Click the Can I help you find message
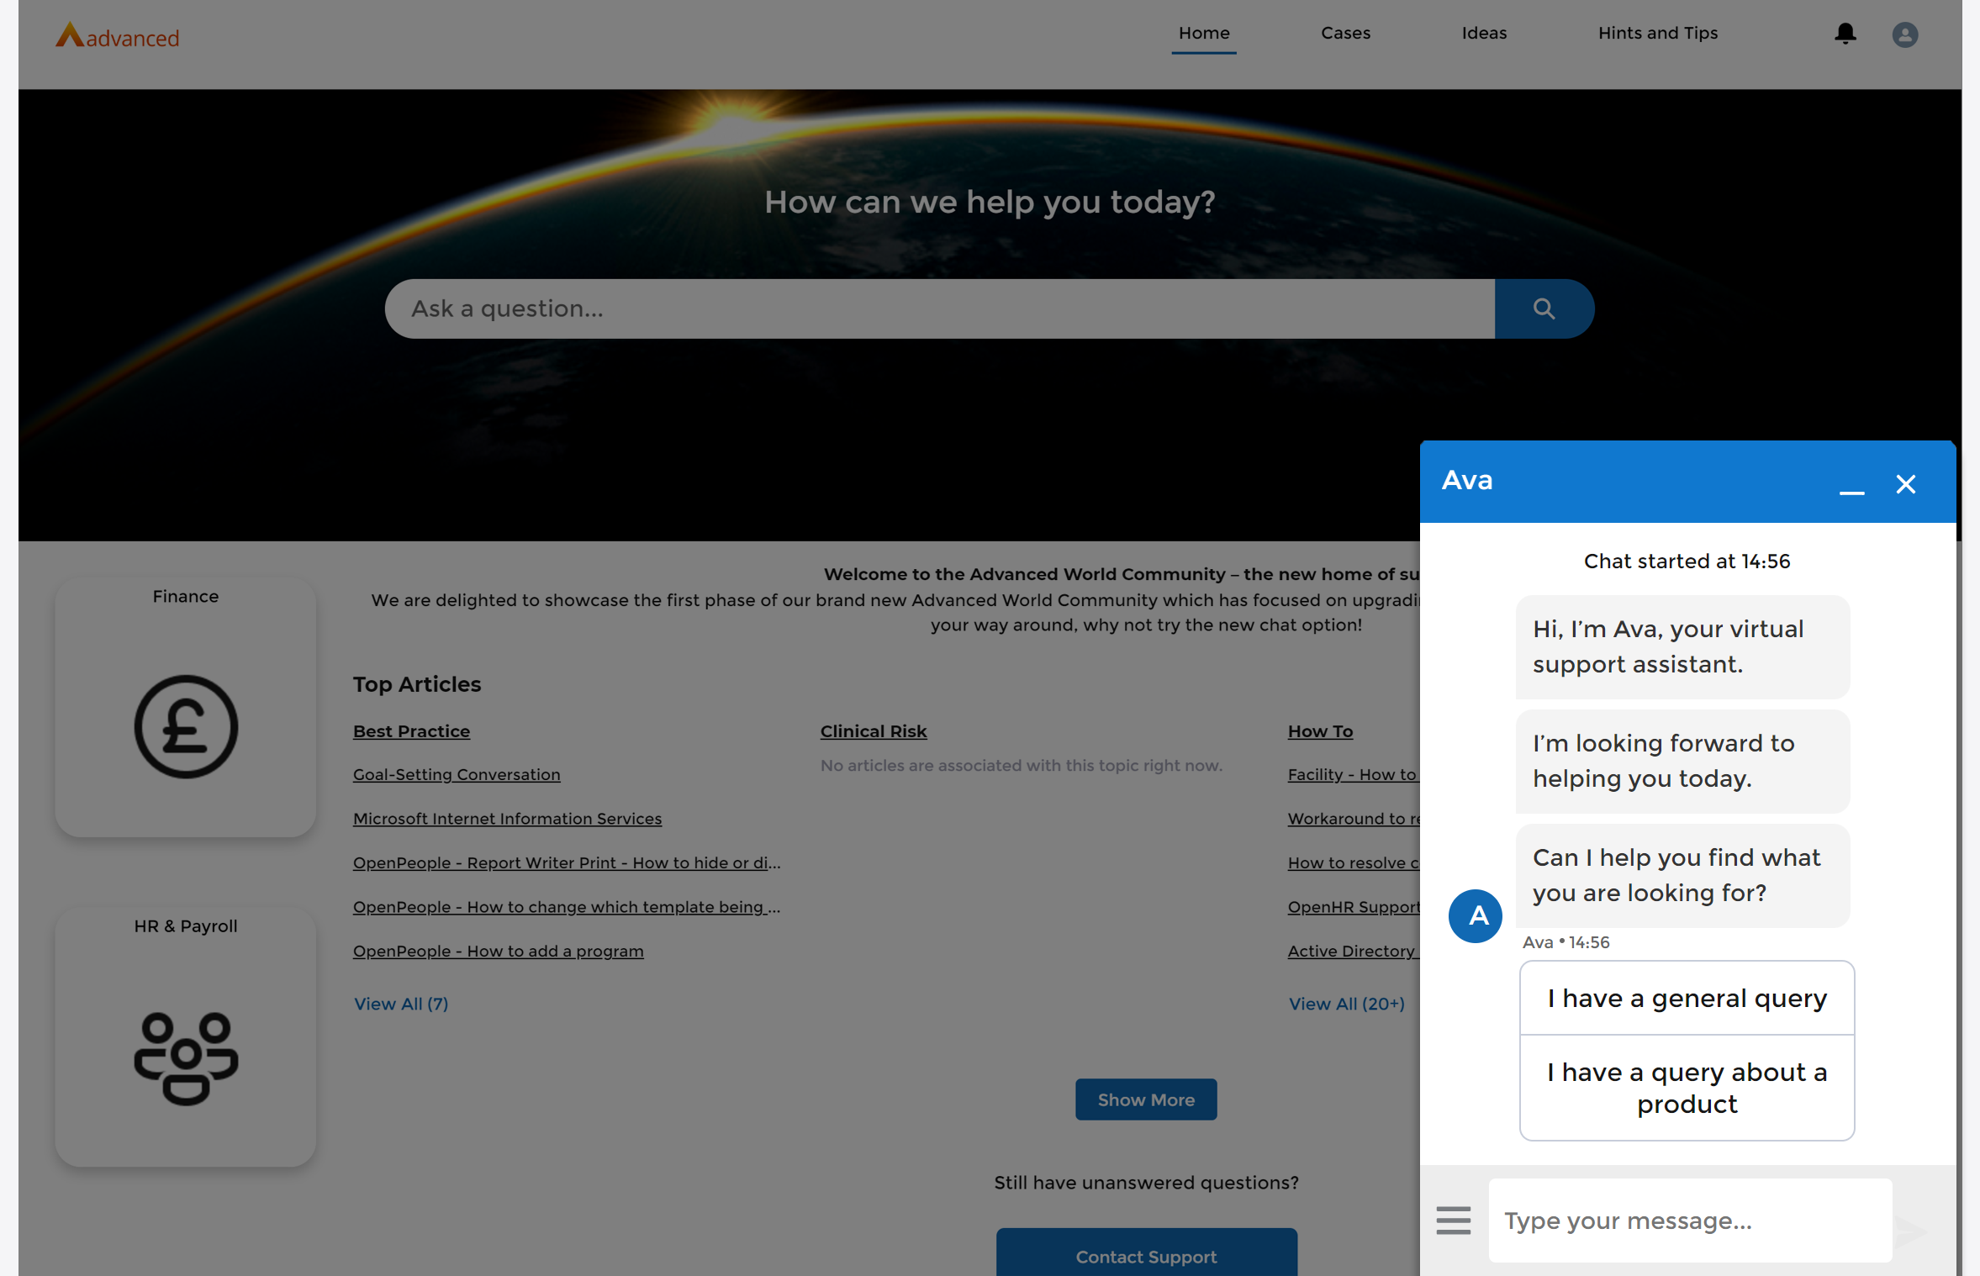Screen dimensions: 1980x1276 1682,875
